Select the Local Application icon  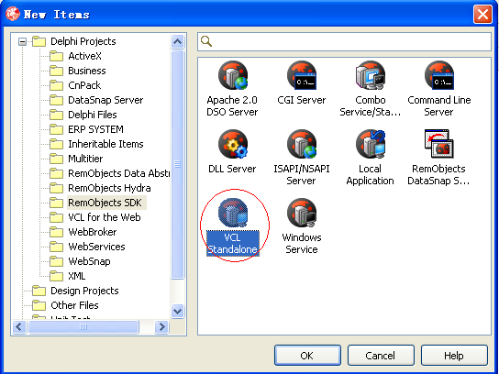(x=370, y=144)
